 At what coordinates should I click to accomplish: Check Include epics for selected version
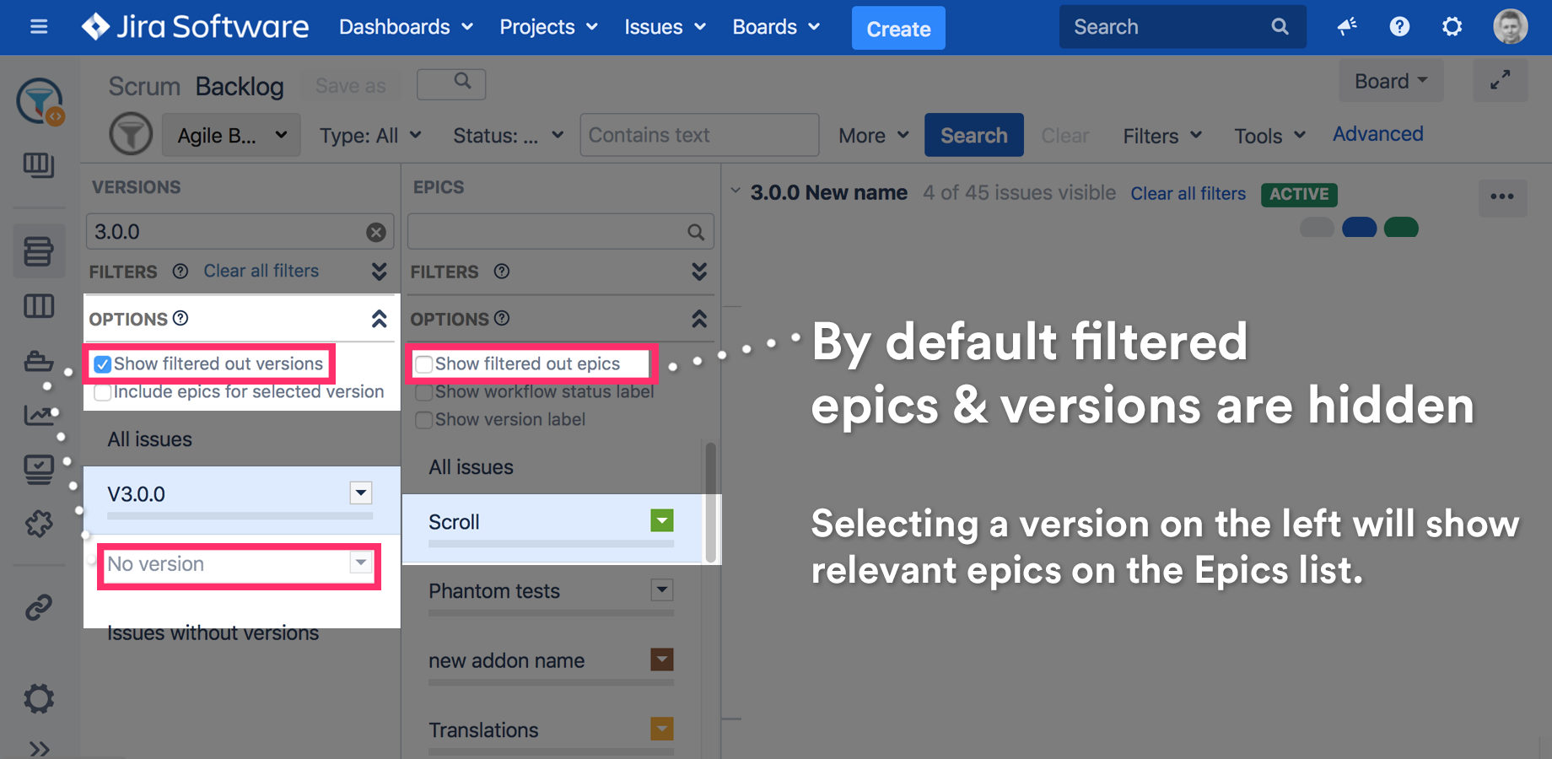click(102, 391)
